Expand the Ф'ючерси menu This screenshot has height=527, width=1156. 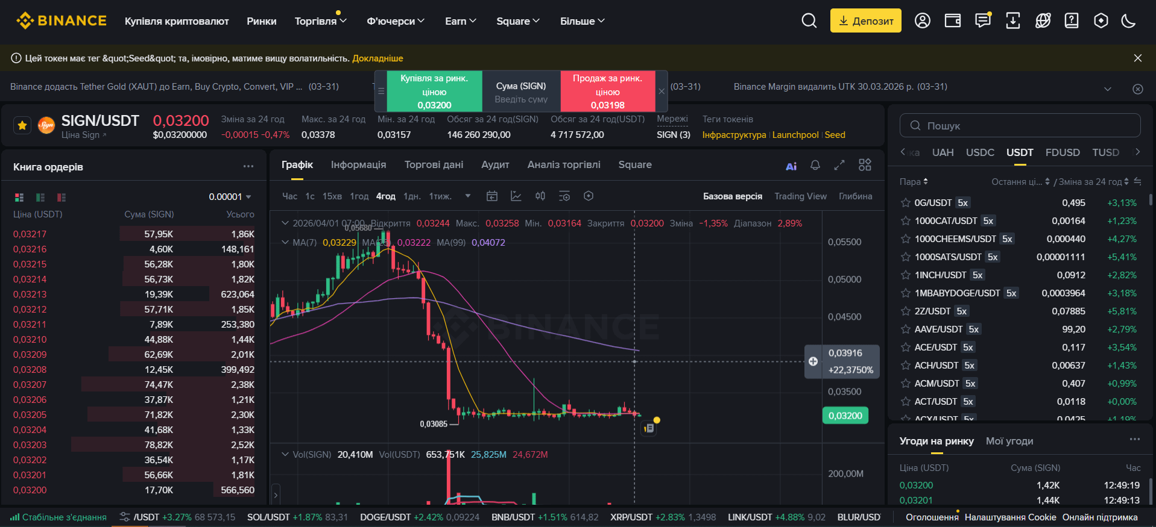396,21
